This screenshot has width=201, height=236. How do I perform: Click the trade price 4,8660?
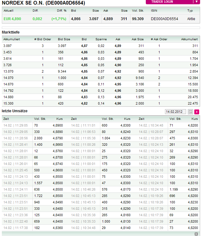click(58, 145)
